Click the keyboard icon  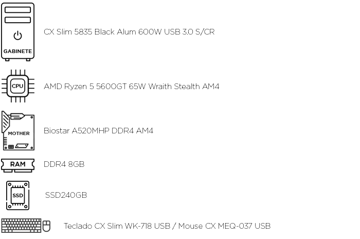click(21, 226)
